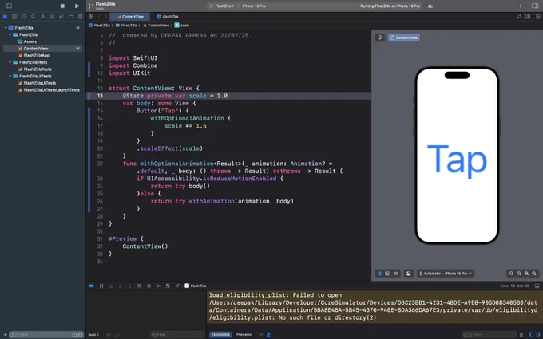The width and height of the screenshot is (543, 339).
Task: Enable selectable preview mode
Action: click(x=387, y=274)
